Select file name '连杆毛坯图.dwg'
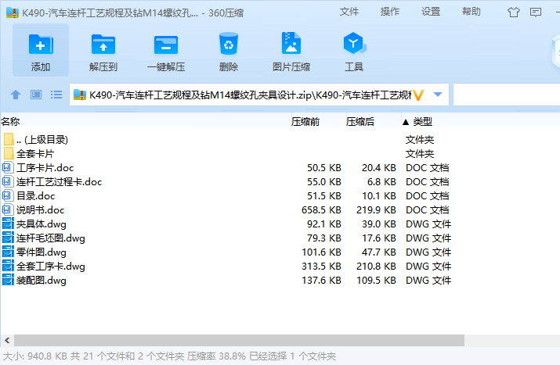 click(x=51, y=238)
